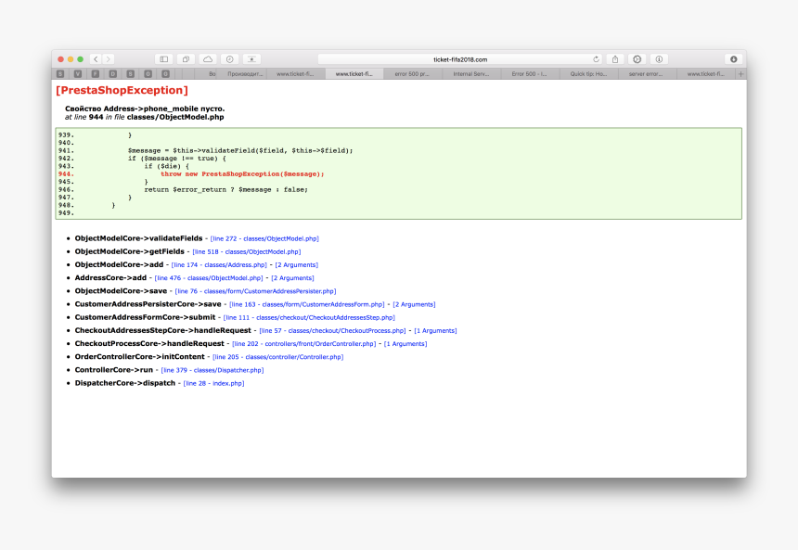Expand [1 Arguments] for CheckoutAddressesStepCore->handleRequest
Image resolution: width=798 pixels, height=550 pixels.
coord(435,331)
